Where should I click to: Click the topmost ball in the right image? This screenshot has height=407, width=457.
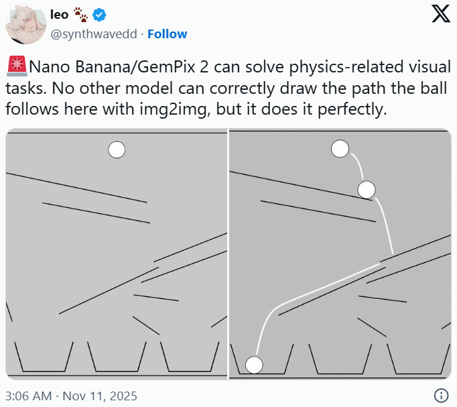(340, 150)
